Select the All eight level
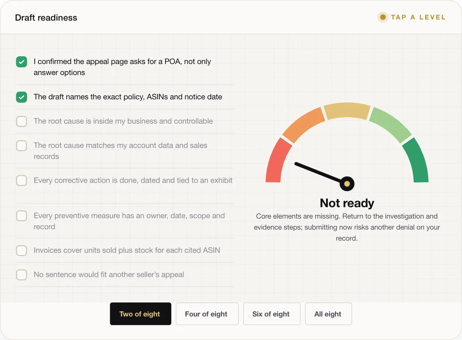Viewport: 462px width, 340px height. pos(329,314)
